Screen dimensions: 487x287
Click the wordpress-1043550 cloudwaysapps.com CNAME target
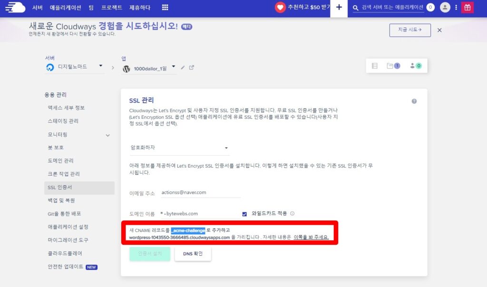[x=179, y=238]
